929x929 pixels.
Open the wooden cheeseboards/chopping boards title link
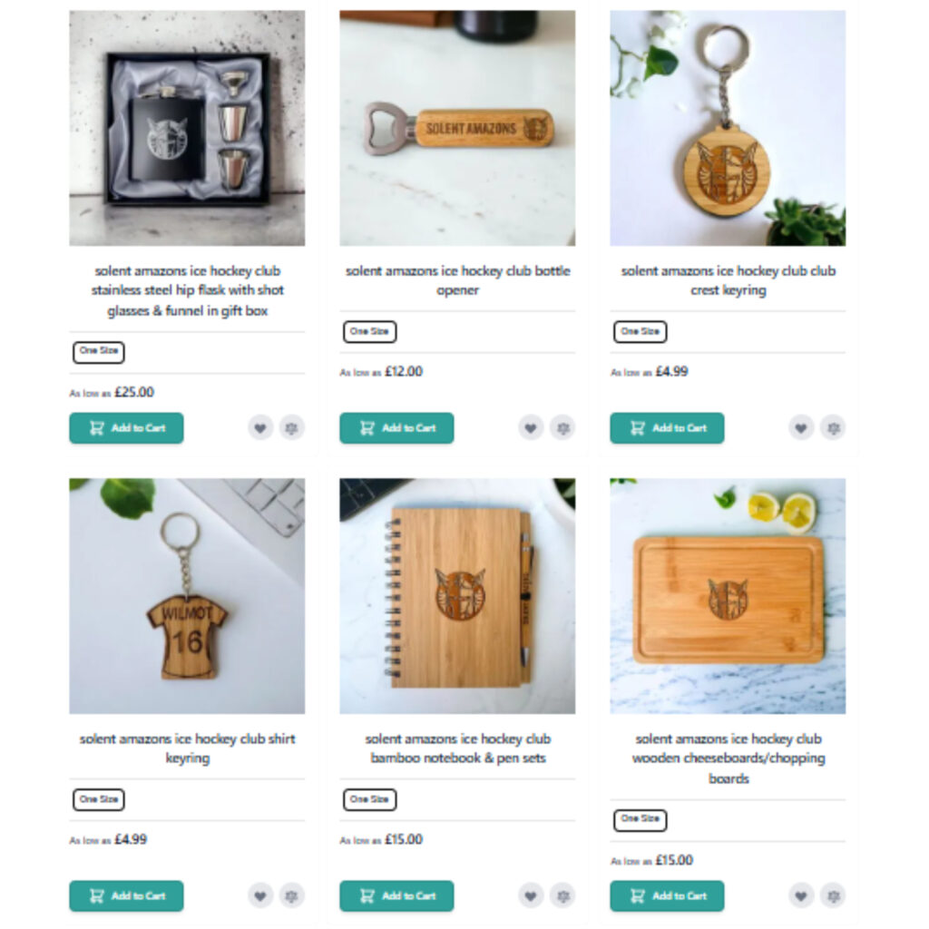pyautogui.click(x=729, y=758)
